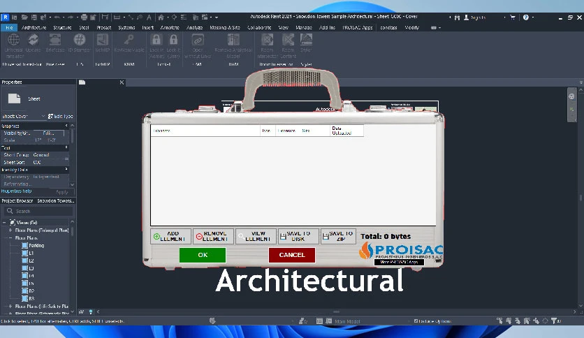
Task: Switch to the PROISAC Apps ribbon tab
Action: (358, 27)
